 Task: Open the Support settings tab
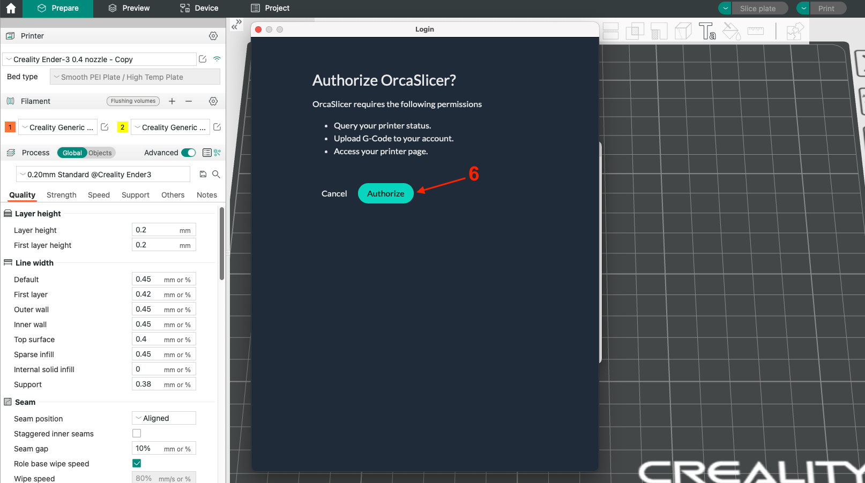click(x=136, y=195)
